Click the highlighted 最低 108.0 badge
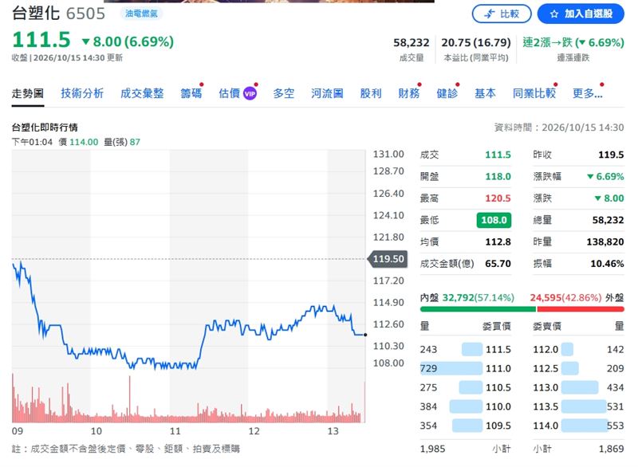 (x=494, y=220)
